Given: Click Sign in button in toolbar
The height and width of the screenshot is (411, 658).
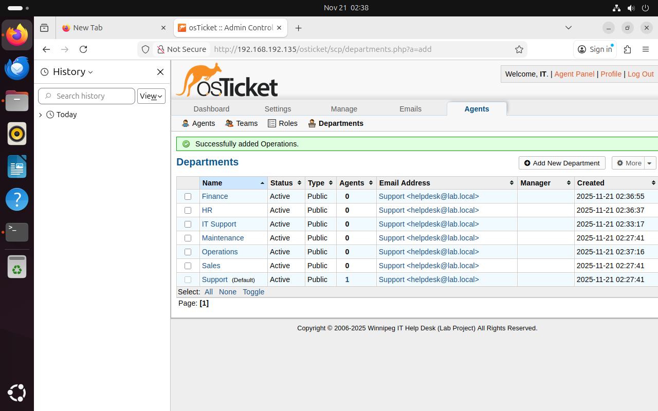Looking at the screenshot, I should pos(595,49).
